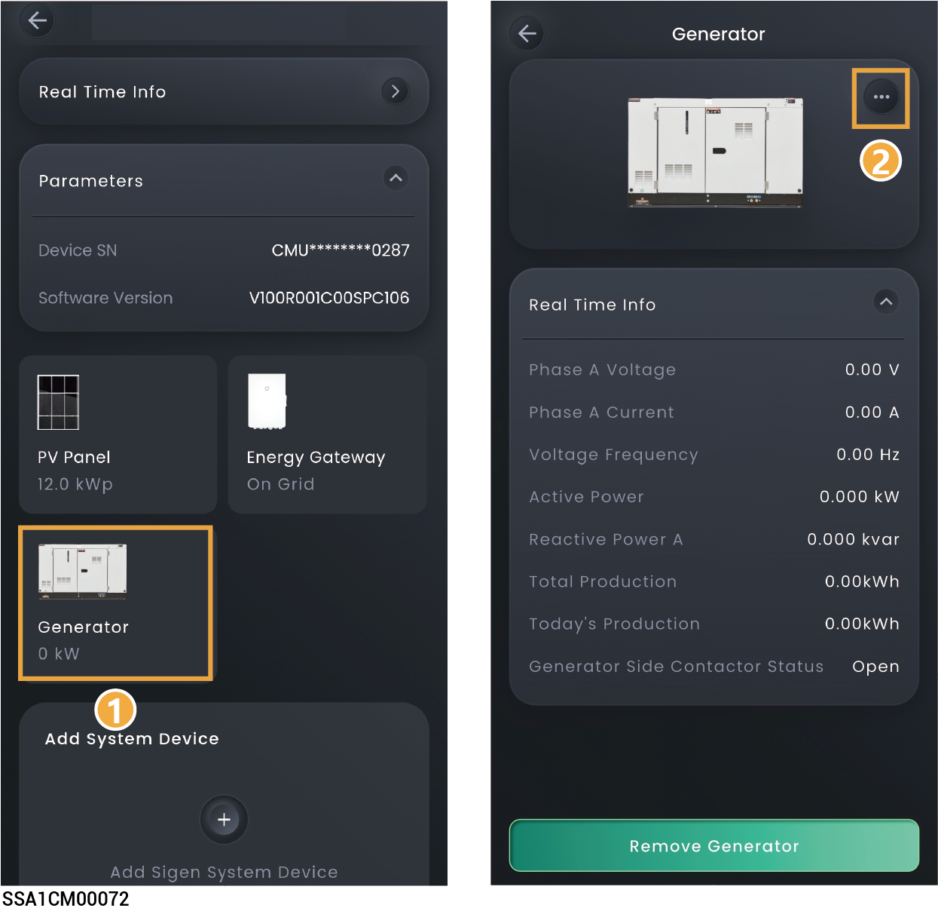This screenshot has height=911, width=938.
Task: Tap the Device SN row
Action: (224, 250)
